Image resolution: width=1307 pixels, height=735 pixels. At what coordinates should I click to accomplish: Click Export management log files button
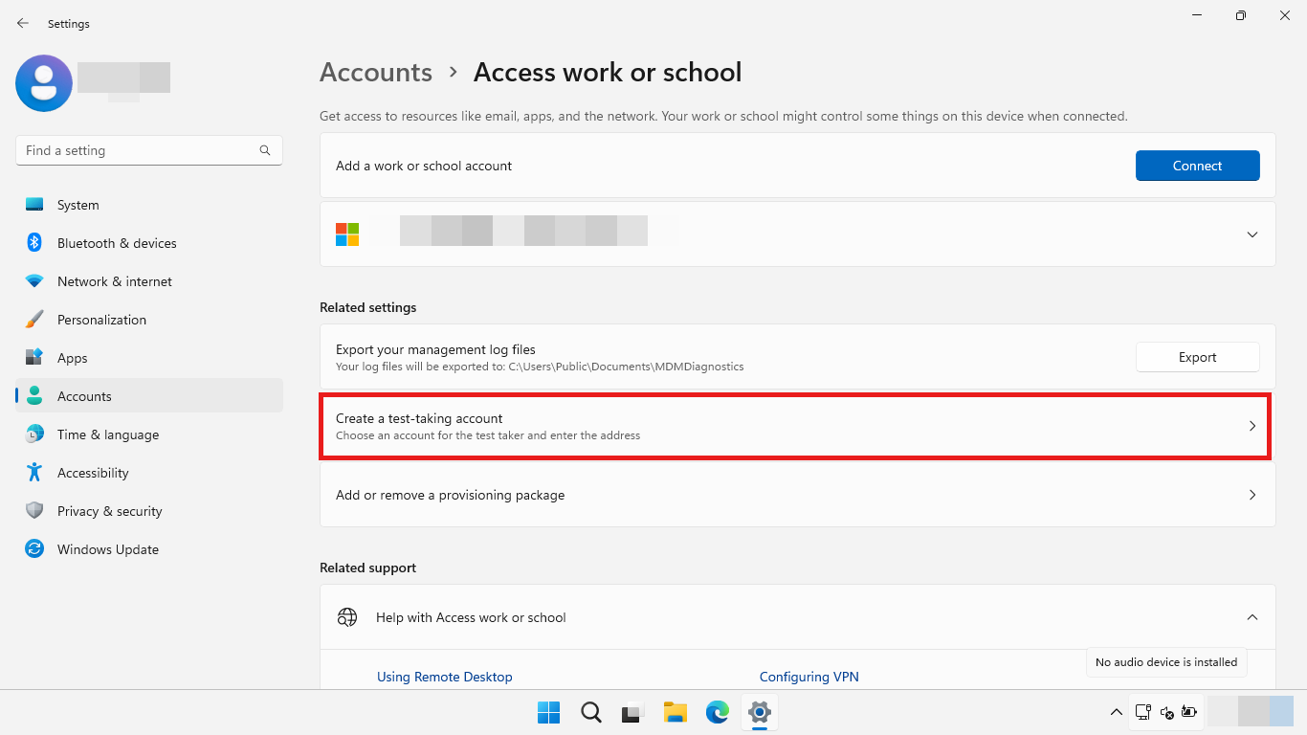coord(1197,357)
